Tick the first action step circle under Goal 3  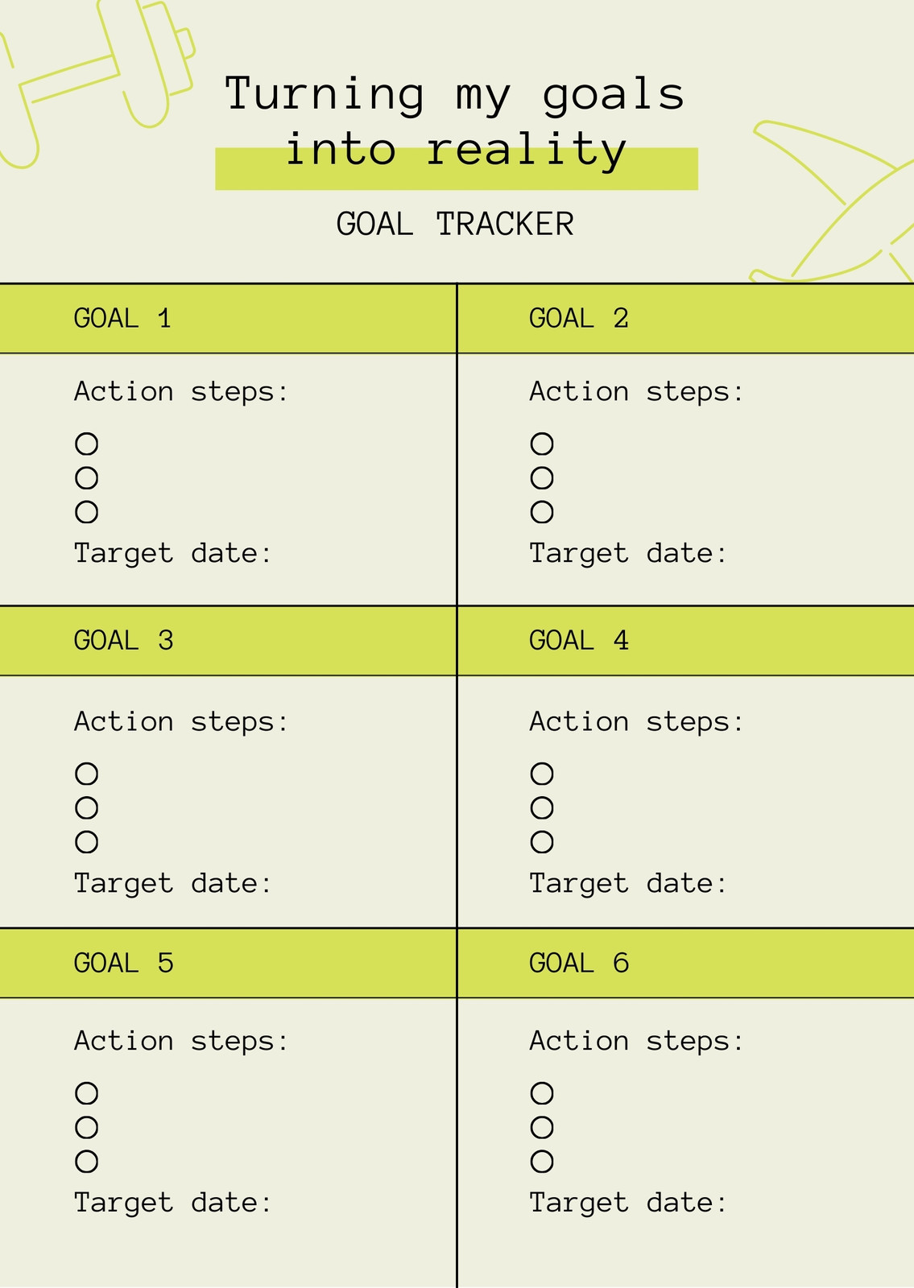pyautogui.click(x=87, y=774)
